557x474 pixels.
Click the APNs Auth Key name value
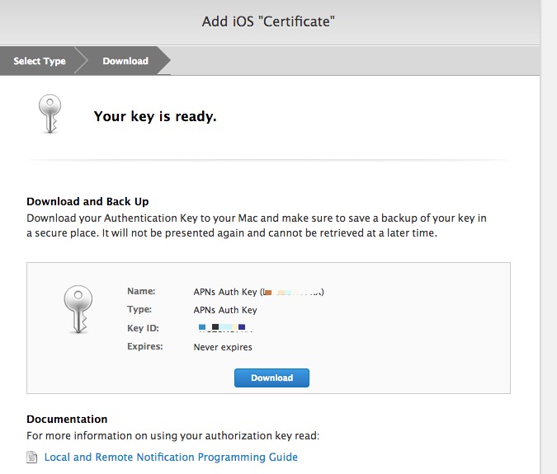[x=258, y=292]
